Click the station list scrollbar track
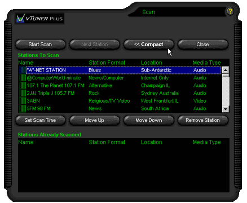The width and height of the screenshot is (247, 203). click(226, 91)
